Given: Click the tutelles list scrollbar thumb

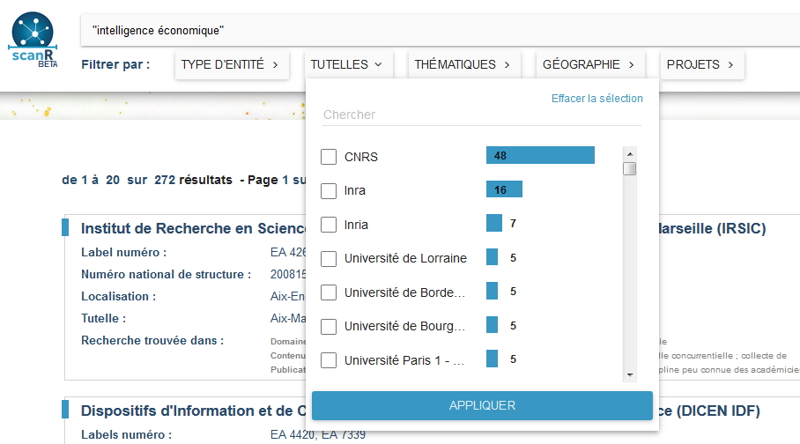Looking at the screenshot, I should tap(630, 168).
